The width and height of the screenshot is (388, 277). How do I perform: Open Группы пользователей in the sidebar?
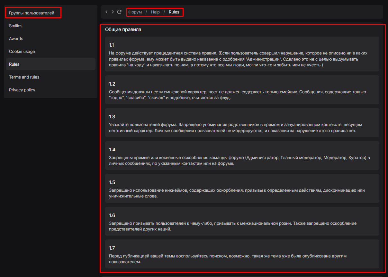(32, 13)
